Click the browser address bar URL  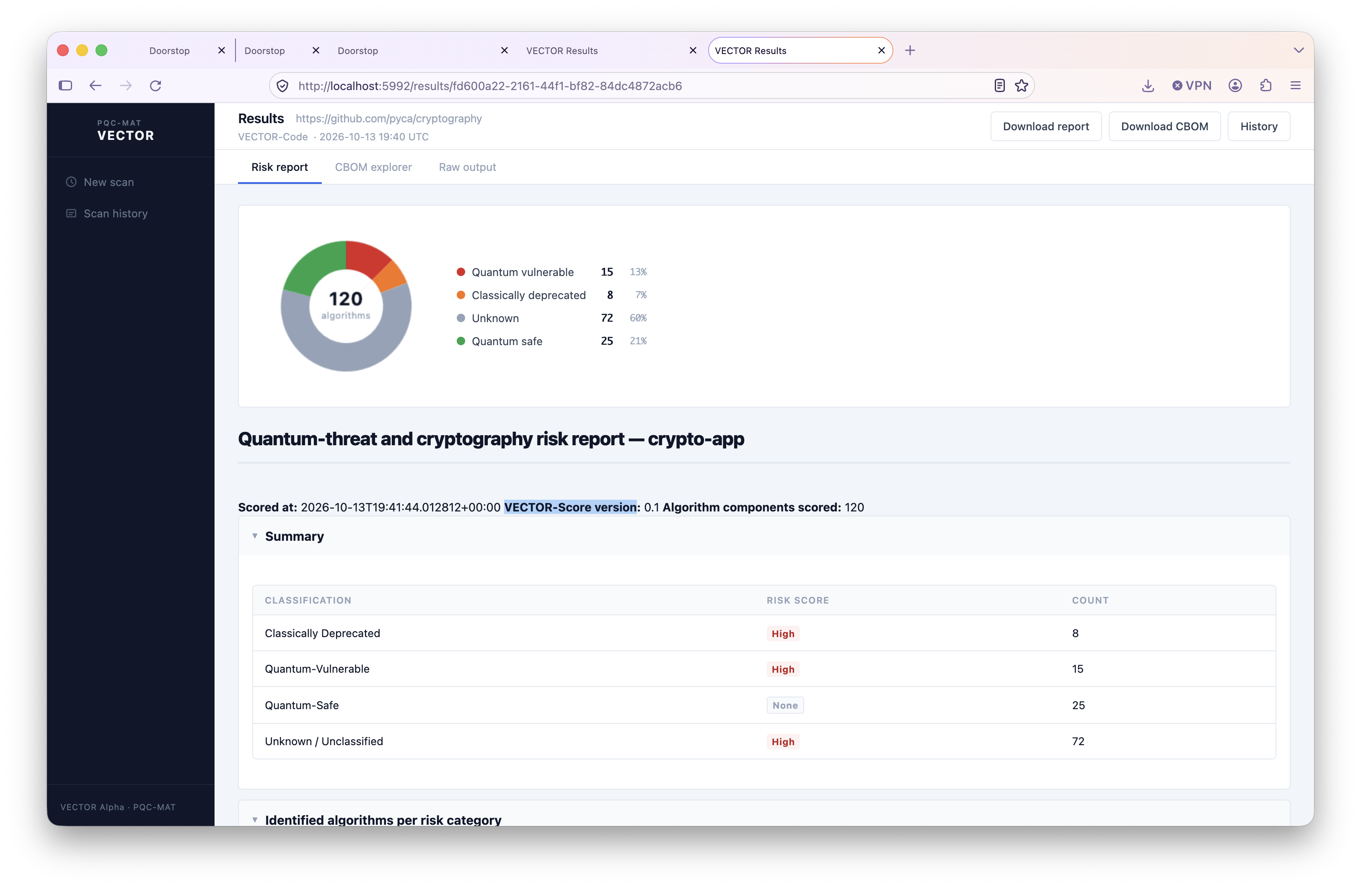[490, 86]
